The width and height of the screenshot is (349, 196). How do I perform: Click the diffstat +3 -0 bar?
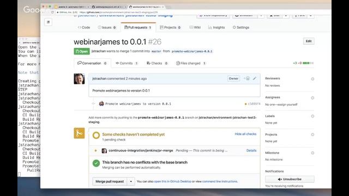303,63
